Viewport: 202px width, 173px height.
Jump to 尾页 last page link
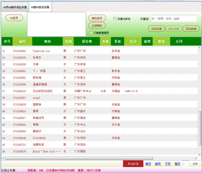click(x=177, y=164)
